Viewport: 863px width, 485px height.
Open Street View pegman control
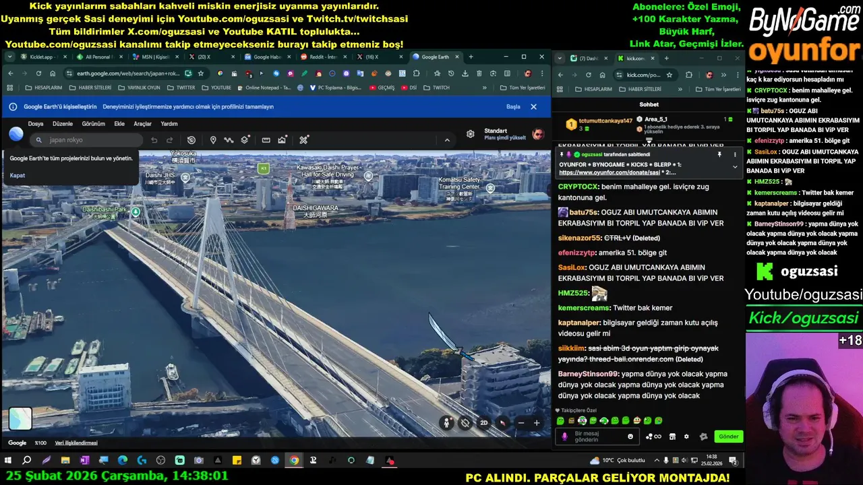(x=446, y=423)
